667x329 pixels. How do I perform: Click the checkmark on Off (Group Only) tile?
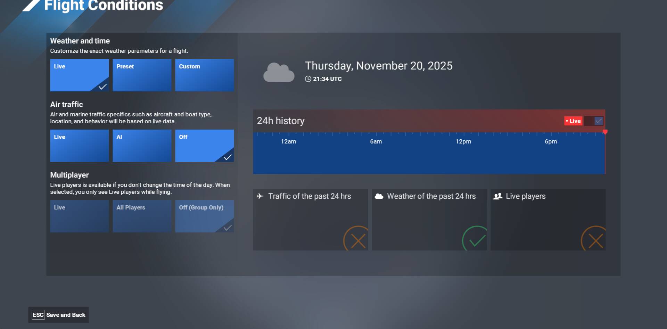(228, 228)
